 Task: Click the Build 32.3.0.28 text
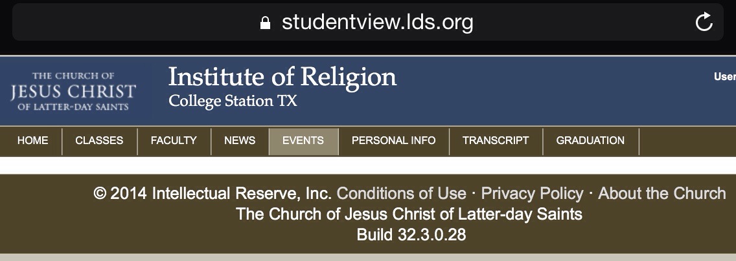coord(411,235)
